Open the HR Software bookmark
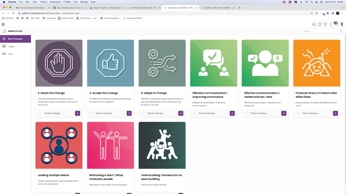The image size is (346, 194). click(87, 18)
